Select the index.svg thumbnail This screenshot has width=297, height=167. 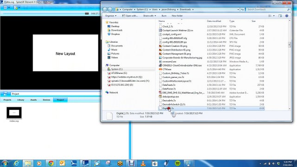(14, 113)
